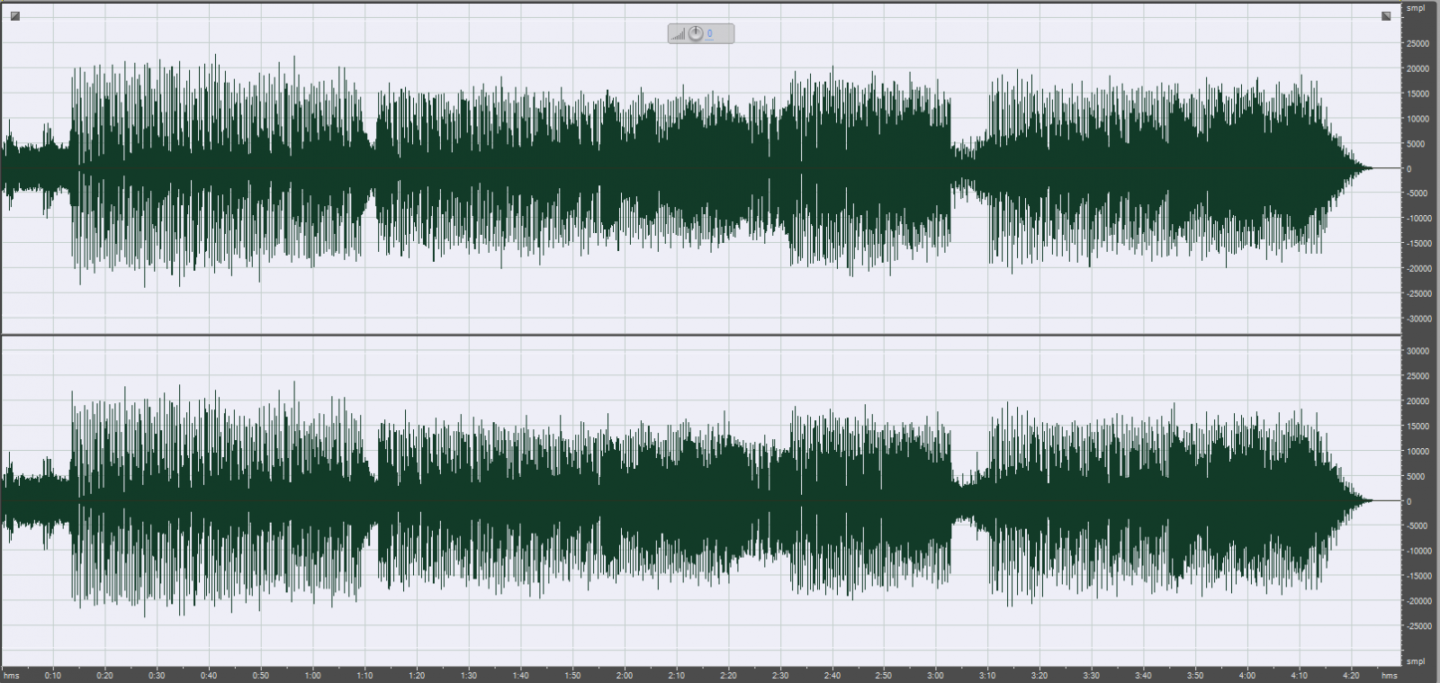This screenshot has height=683, width=1440.
Task: Click the 4:00 mark on time ruler
Action: pos(1247,675)
